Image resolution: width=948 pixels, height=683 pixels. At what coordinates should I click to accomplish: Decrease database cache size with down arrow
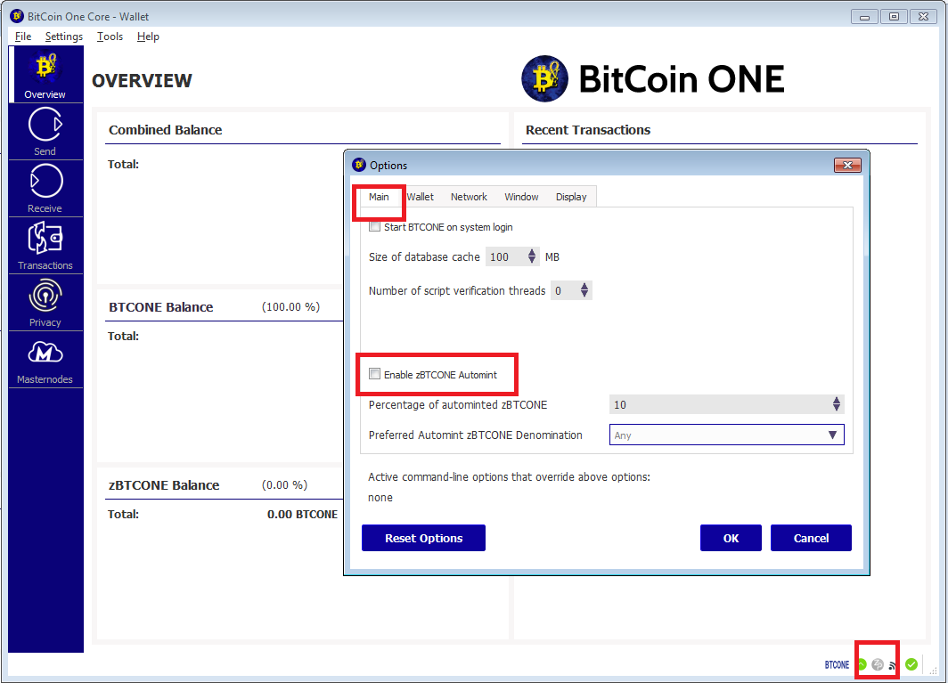pyautogui.click(x=531, y=261)
